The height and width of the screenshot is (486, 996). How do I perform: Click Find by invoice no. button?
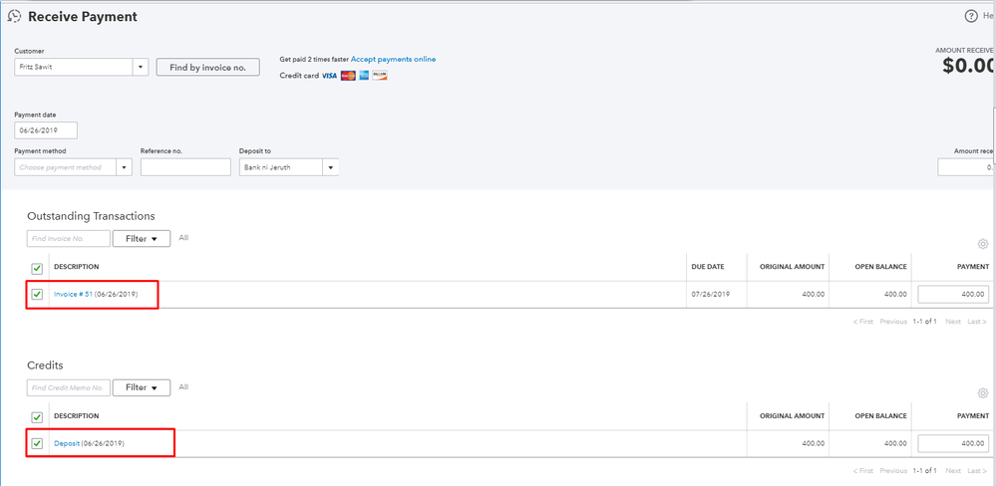click(x=207, y=68)
